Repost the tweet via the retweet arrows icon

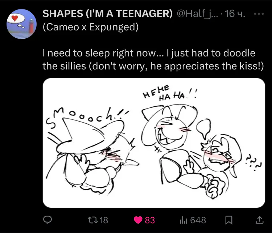coord(92,220)
